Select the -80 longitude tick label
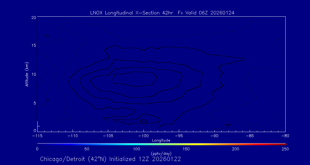Image resolution: width=310 pixels, height=165 pixels. coord(285,136)
